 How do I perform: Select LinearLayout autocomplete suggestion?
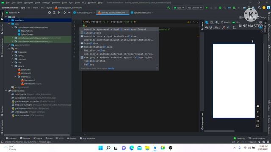pyautogui.click(x=119, y=33)
